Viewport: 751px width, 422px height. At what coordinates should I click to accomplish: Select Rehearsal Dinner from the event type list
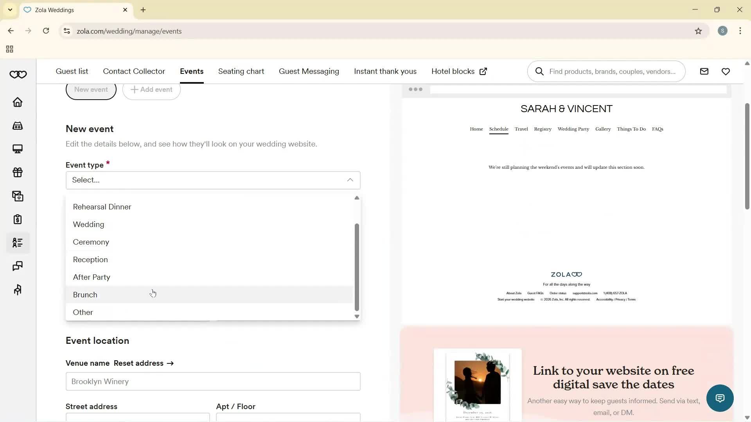102,207
